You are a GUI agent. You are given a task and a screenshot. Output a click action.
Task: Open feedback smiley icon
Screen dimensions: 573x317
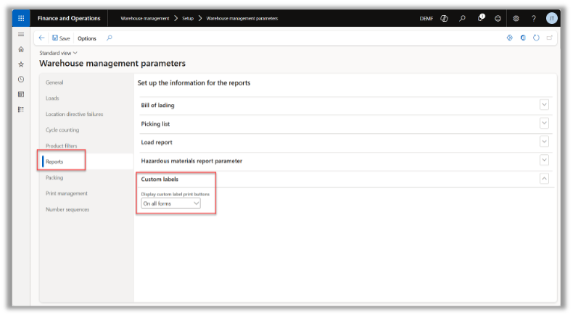click(498, 18)
